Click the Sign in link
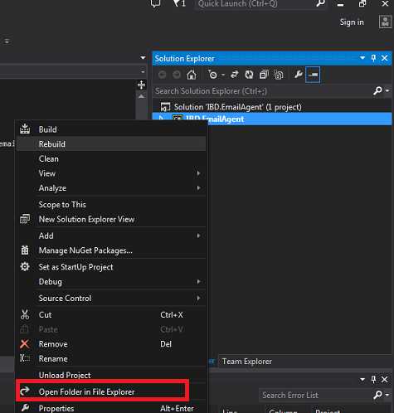The image size is (394, 413). pos(352,22)
